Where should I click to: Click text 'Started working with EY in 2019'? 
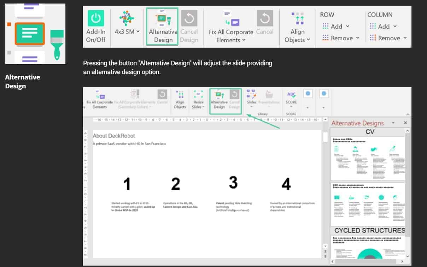[129, 203]
